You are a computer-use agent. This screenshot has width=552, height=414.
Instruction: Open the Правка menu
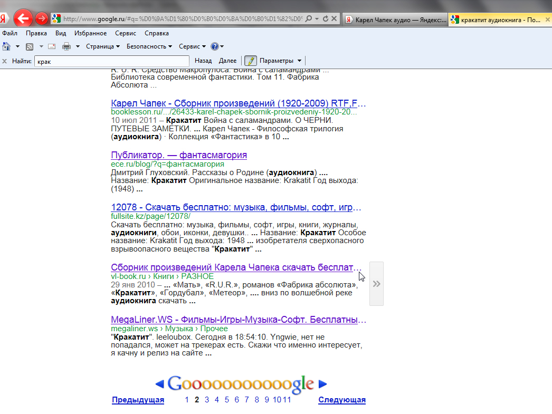click(x=36, y=33)
